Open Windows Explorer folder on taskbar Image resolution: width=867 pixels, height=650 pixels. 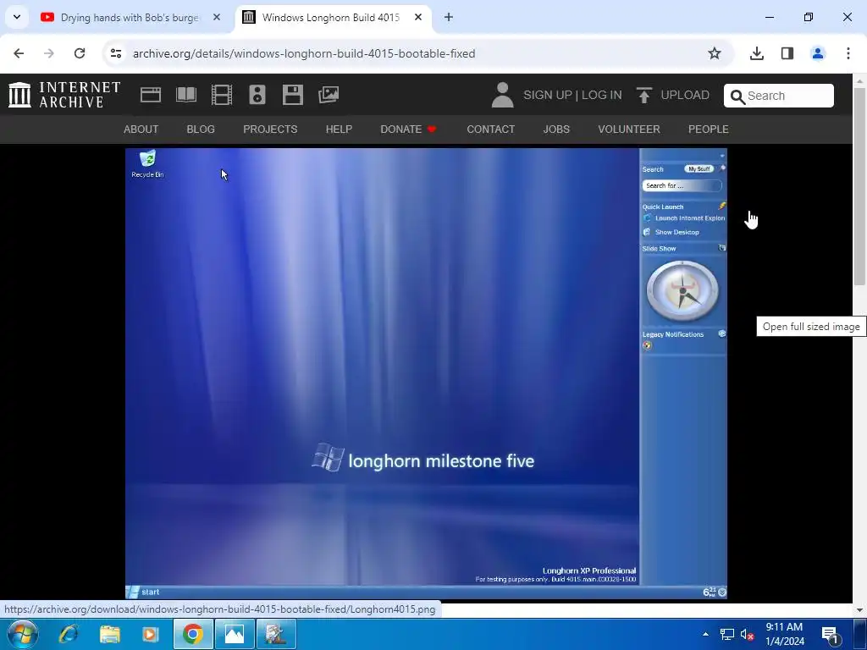[109, 634]
